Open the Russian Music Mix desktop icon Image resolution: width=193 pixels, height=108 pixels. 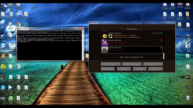(x=172, y=6)
